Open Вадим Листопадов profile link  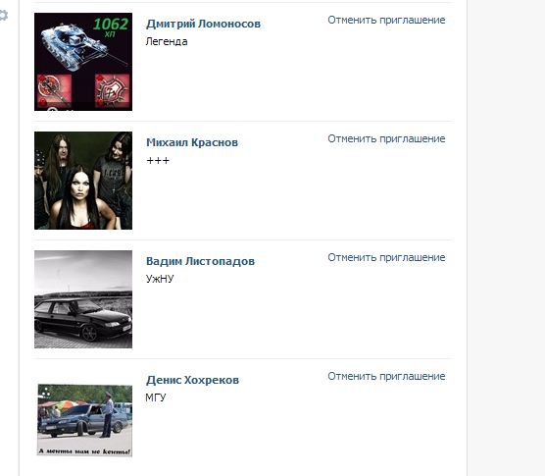[x=200, y=261]
